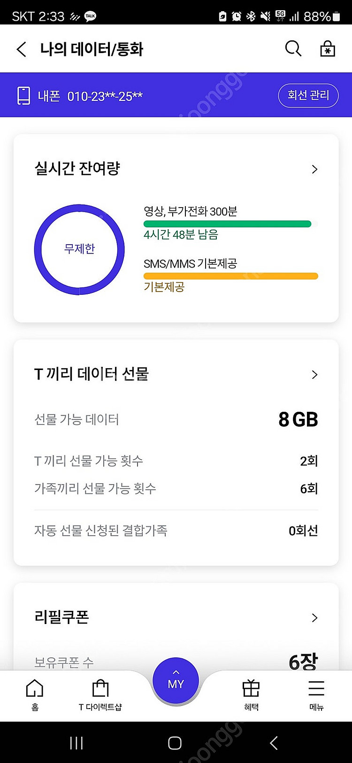Expand the T 끼리 데이터 선물 chevron

point(314,375)
